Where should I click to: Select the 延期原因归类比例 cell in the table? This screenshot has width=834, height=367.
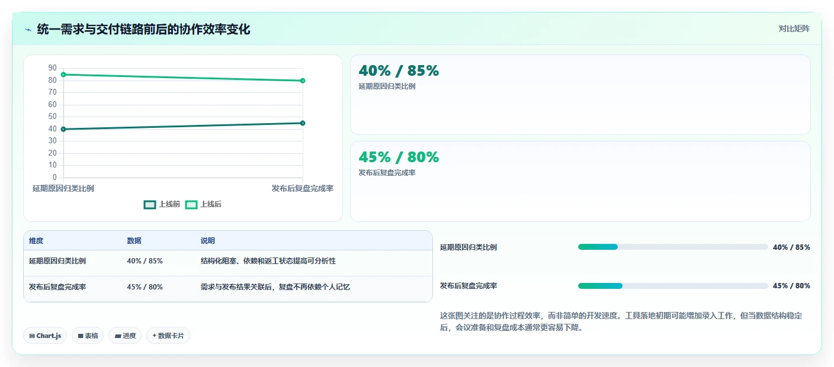click(57, 261)
